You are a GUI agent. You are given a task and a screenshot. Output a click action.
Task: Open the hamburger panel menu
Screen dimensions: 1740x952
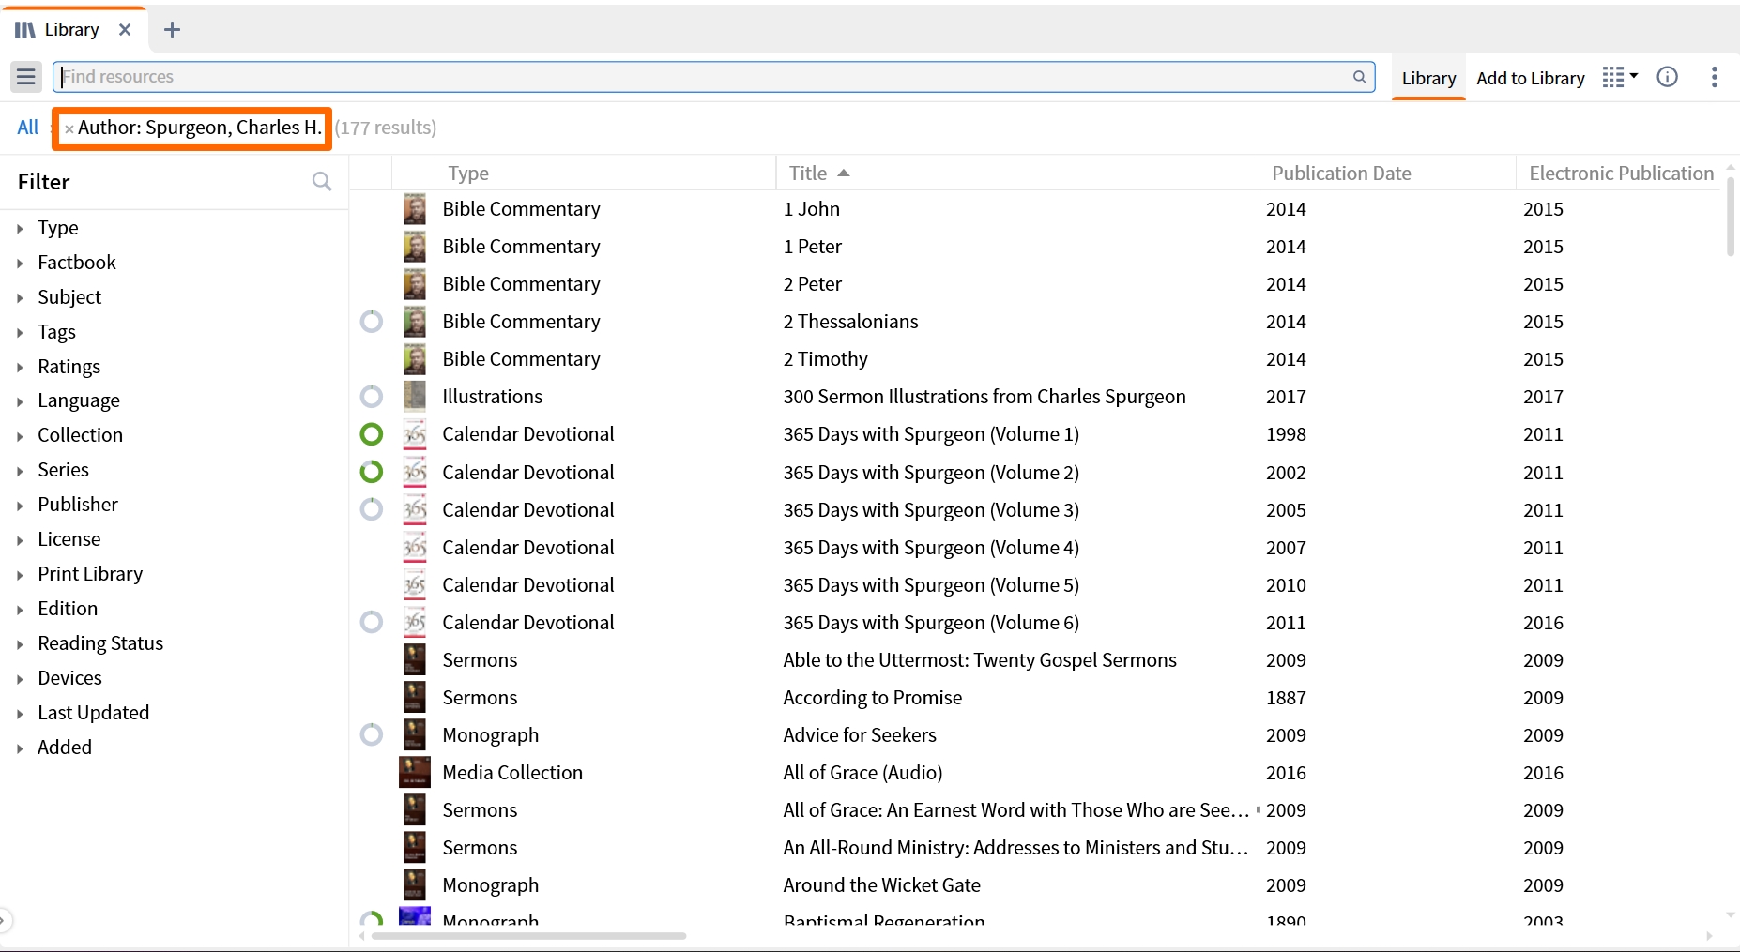point(26,77)
